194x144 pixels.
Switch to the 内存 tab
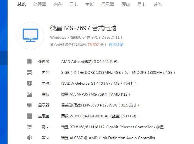click(58, 4)
